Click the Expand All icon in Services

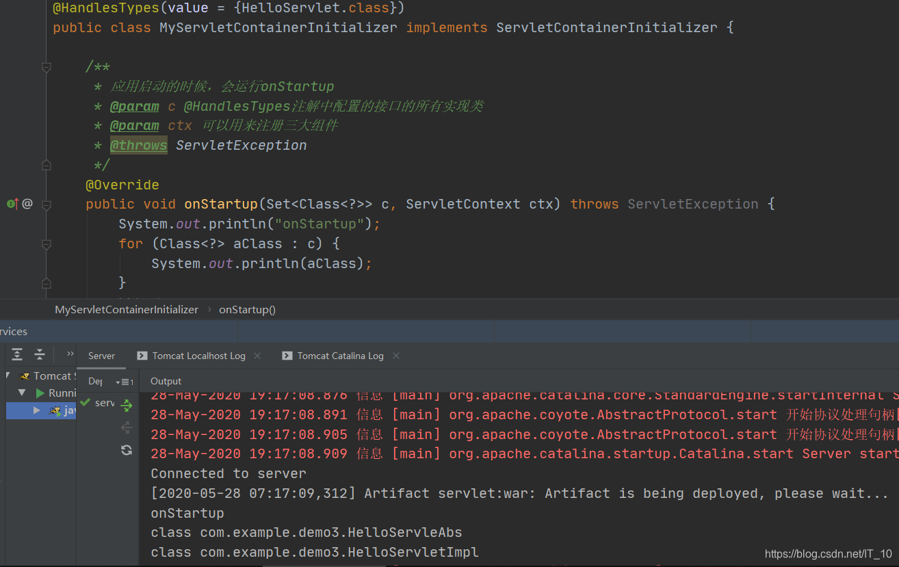point(17,354)
